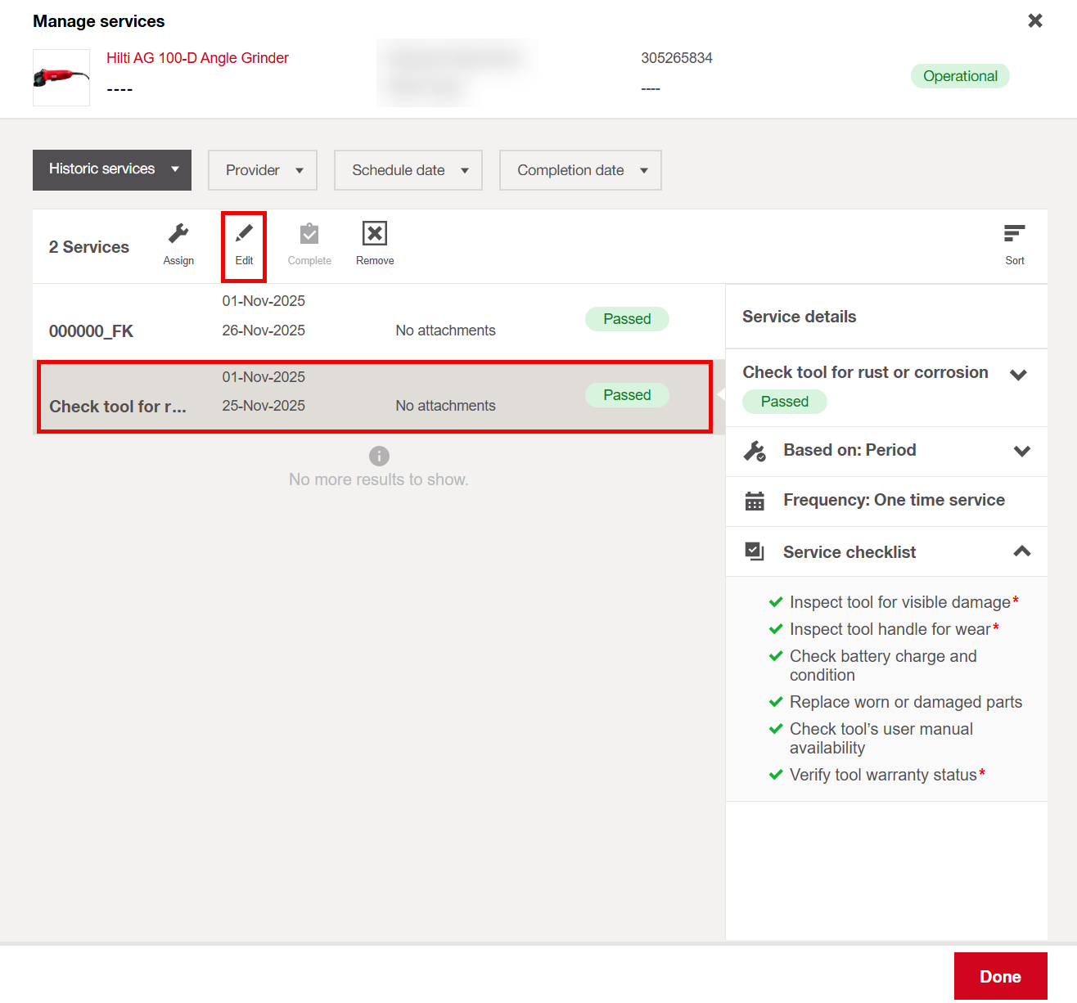Click the Inspect tool for visible damage item
The image size is (1077, 1003).
pyautogui.click(x=899, y=602)
